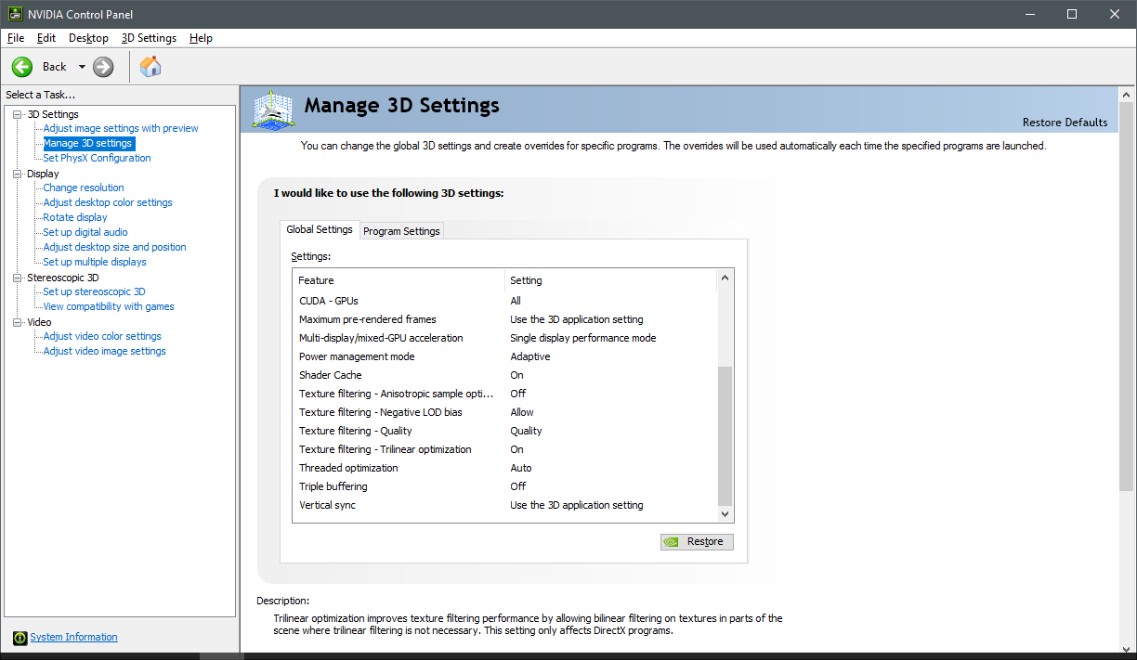Click settings list scroll up arrow

click(x=725, y=278)
